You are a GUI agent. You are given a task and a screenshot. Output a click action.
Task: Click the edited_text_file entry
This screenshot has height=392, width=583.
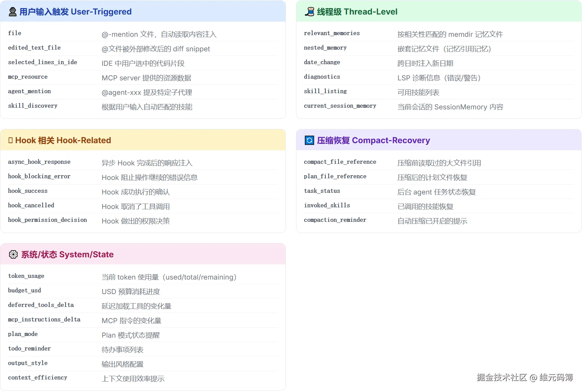click(34, 48)
